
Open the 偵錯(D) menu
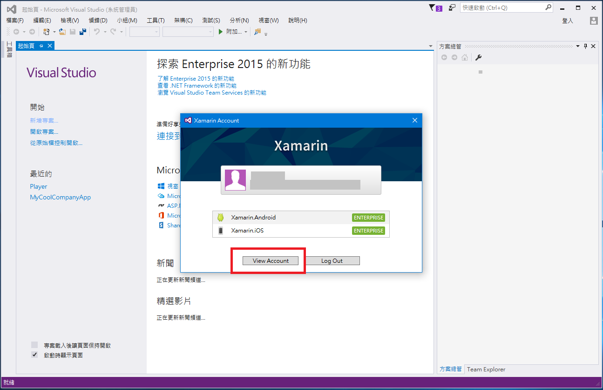(98, 21)
